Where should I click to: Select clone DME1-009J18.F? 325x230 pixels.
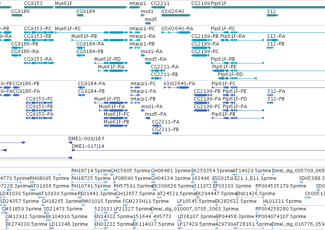coord(70,143)
